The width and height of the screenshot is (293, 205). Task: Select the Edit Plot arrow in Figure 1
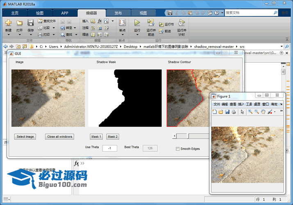(x=242, y=112)
